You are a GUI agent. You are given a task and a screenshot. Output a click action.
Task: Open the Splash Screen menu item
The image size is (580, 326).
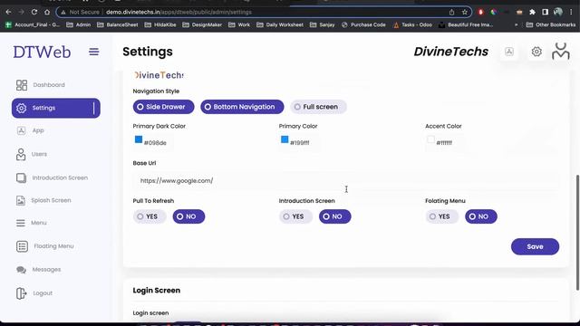pos(51,200)
